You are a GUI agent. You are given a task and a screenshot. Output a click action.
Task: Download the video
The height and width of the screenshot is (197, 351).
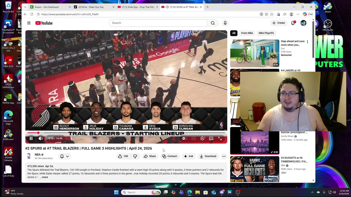point(208,156)
